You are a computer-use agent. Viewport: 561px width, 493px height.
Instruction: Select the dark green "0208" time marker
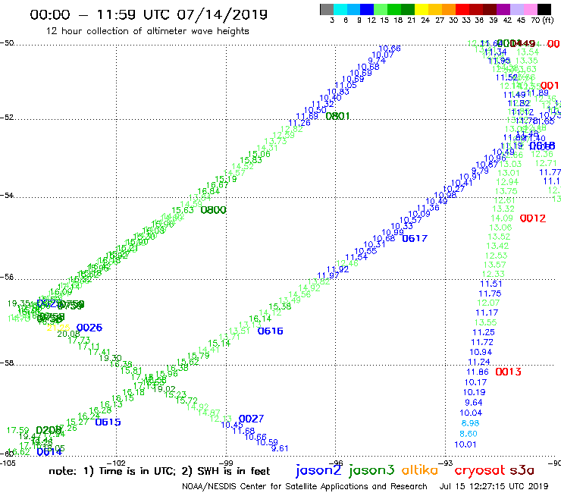point(49,430)
